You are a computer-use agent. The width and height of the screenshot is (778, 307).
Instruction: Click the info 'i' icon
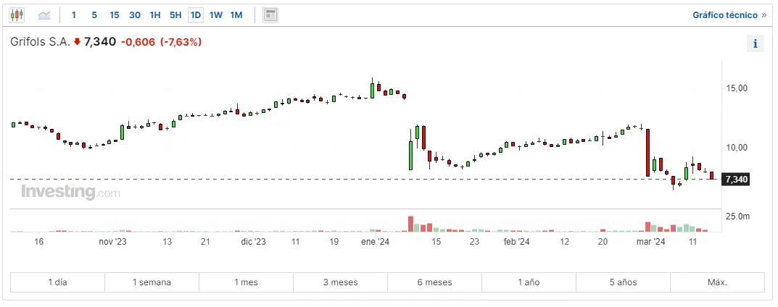(756, 43)
